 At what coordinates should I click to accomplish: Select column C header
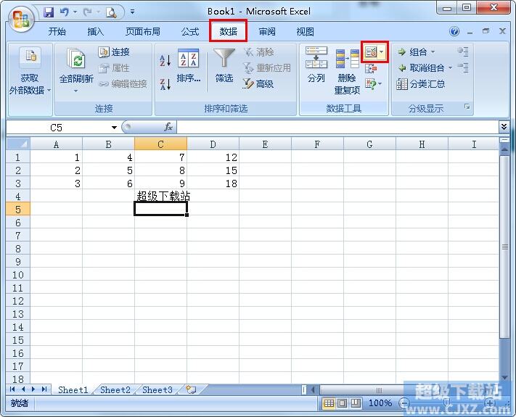point(160,144)
